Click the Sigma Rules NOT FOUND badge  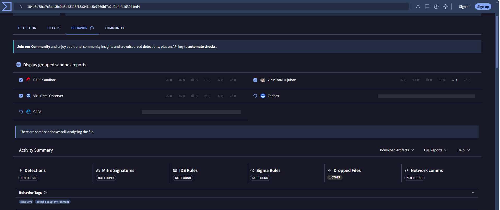tap(260, 178)
